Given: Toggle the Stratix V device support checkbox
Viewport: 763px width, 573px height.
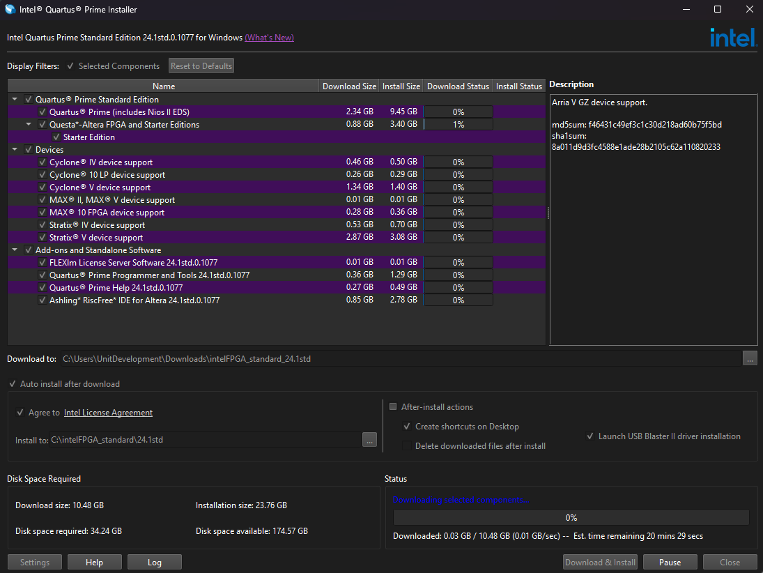Looking at the screenshot, I should (x=43, y=238).
